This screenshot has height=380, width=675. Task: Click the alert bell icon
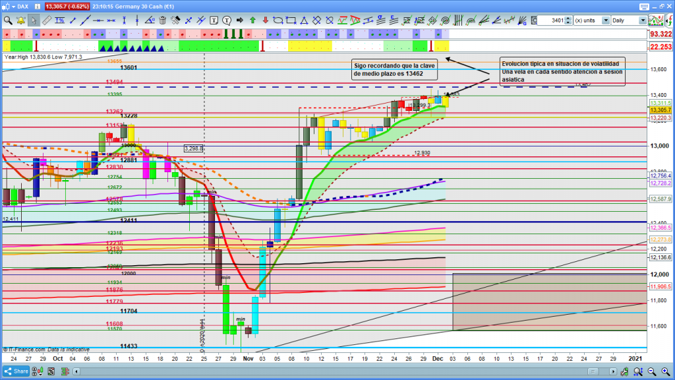pos(20,20)
